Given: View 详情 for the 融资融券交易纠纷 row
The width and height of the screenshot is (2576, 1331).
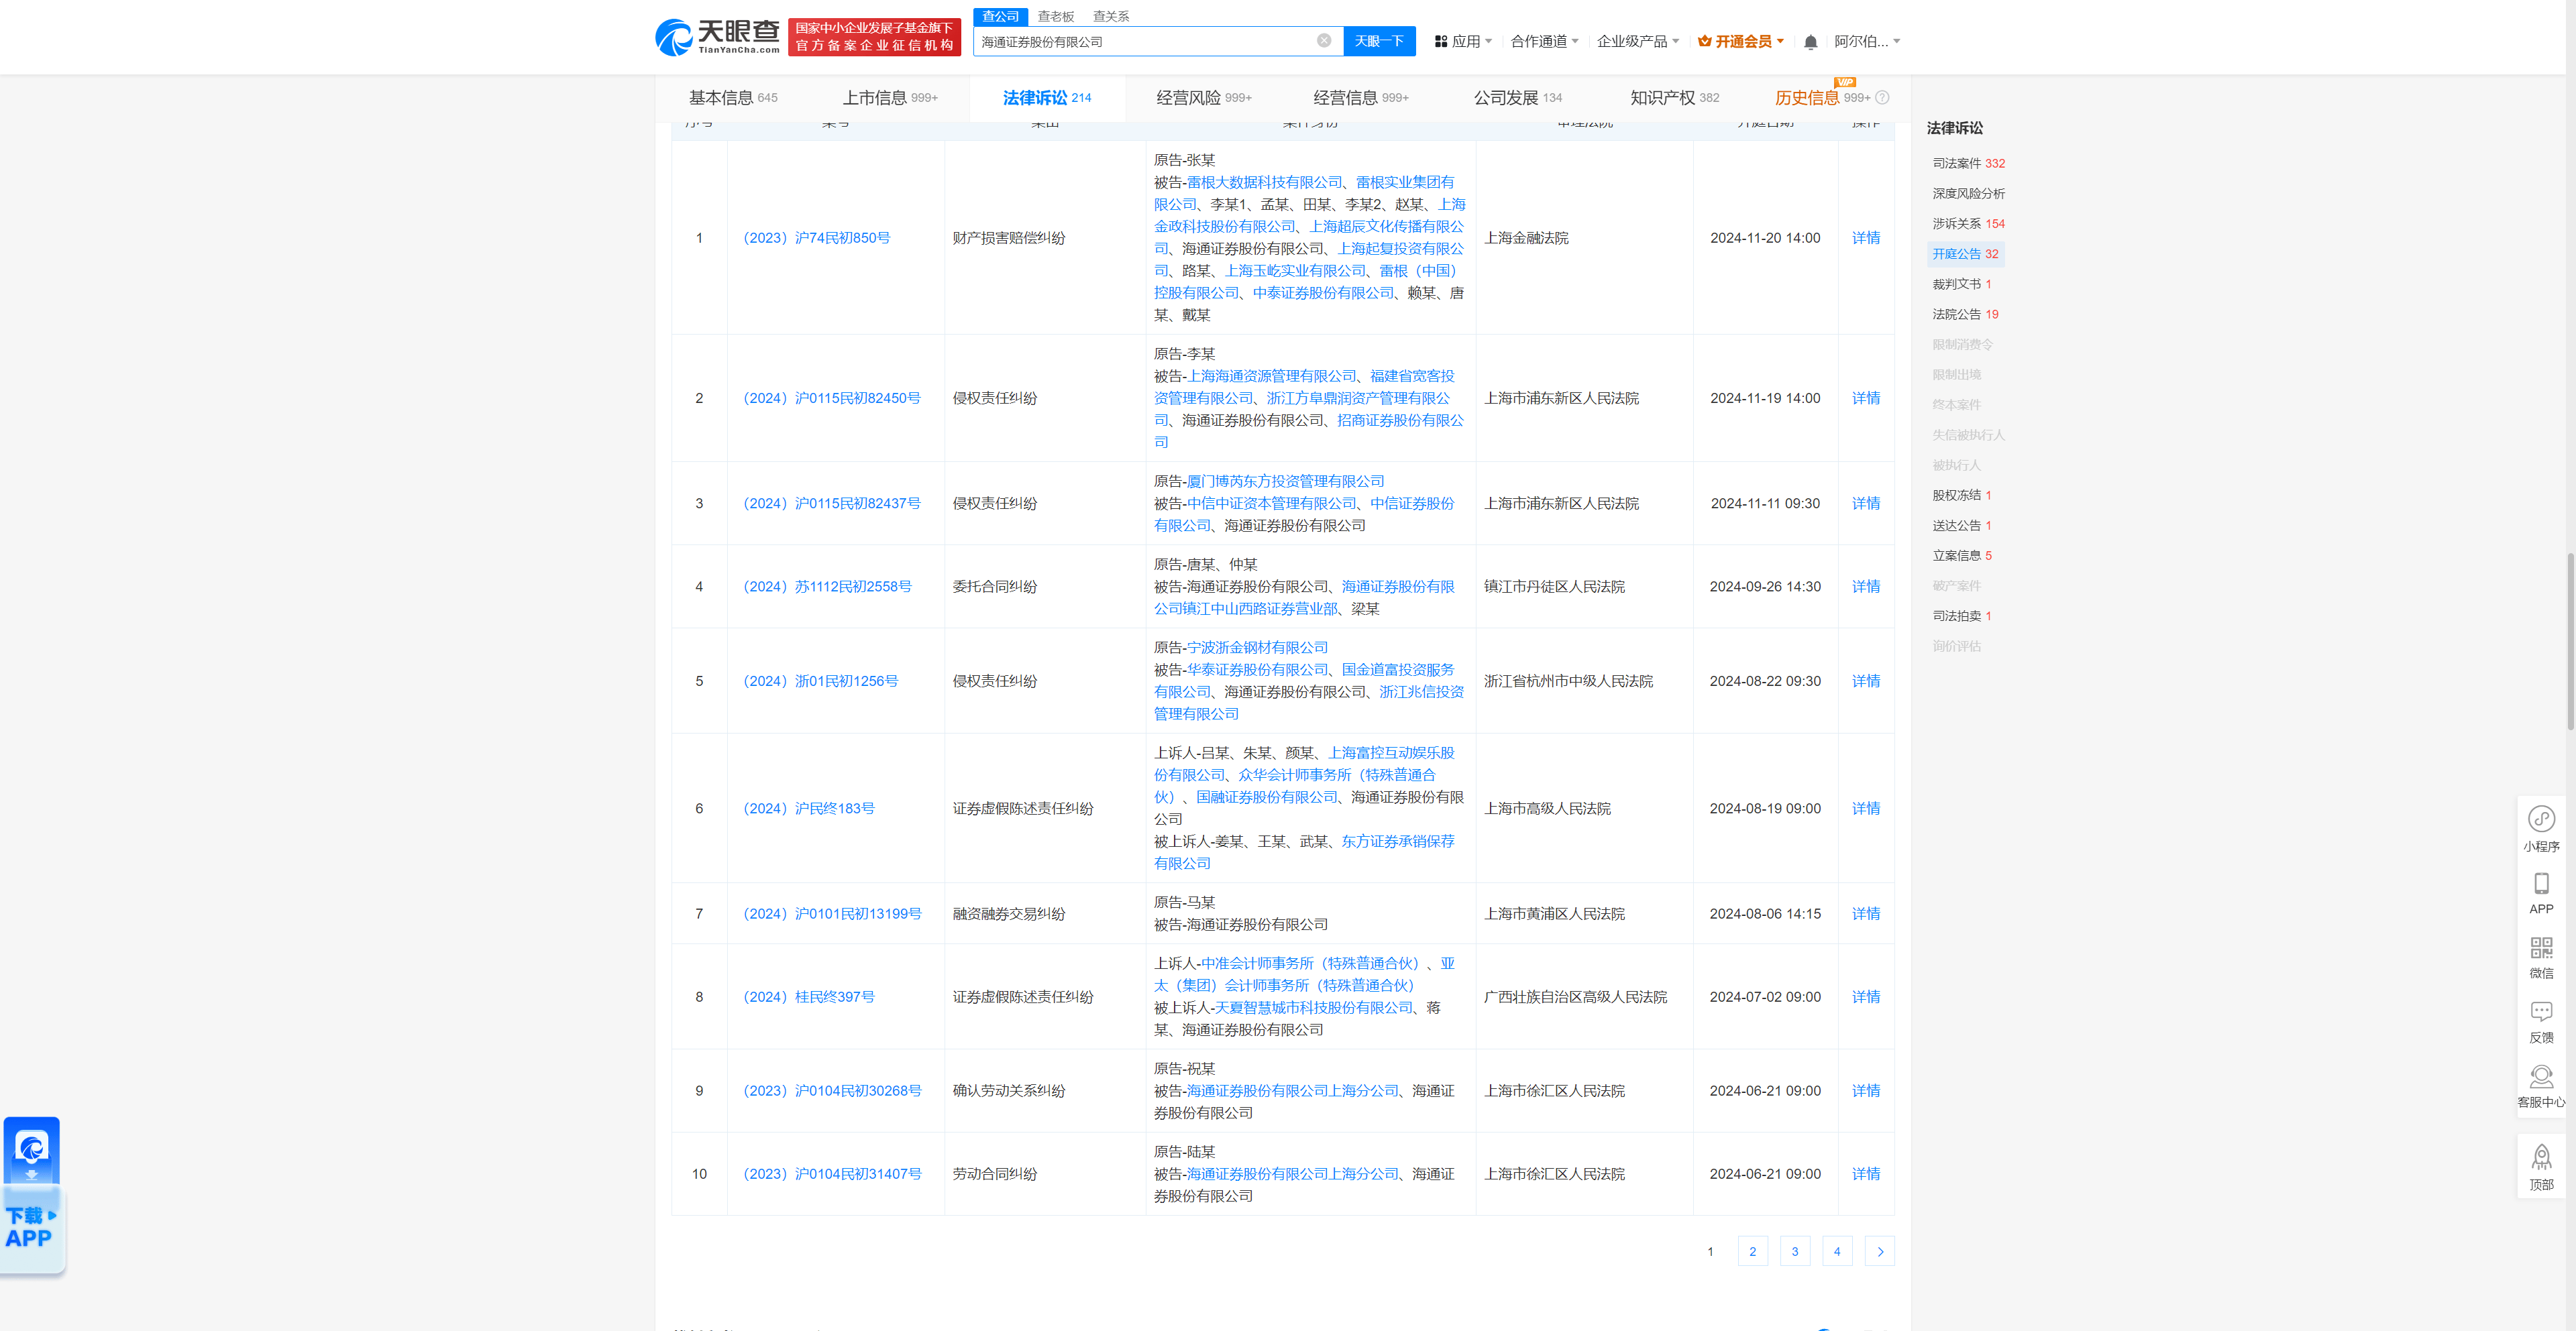Looking at the screenshot, I should (x=1865, y=913).
